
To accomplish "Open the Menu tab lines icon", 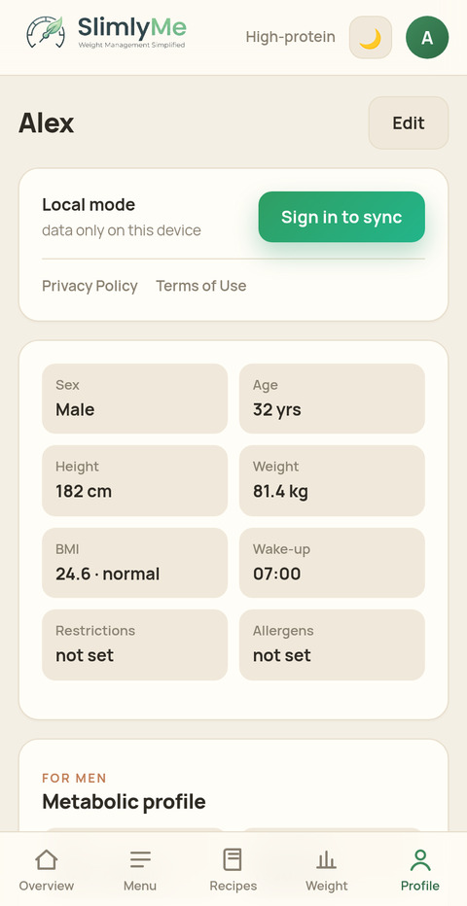I will [x=140, y=859].
